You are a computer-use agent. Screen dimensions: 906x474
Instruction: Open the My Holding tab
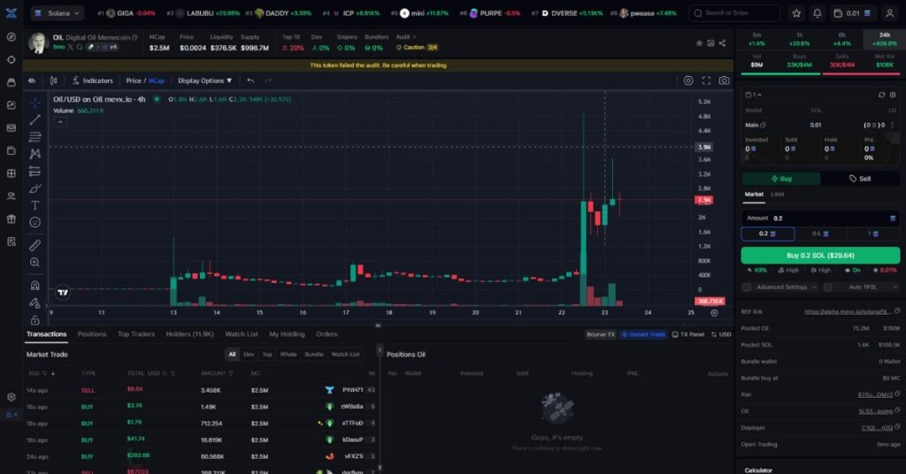(x=287, y=334)
